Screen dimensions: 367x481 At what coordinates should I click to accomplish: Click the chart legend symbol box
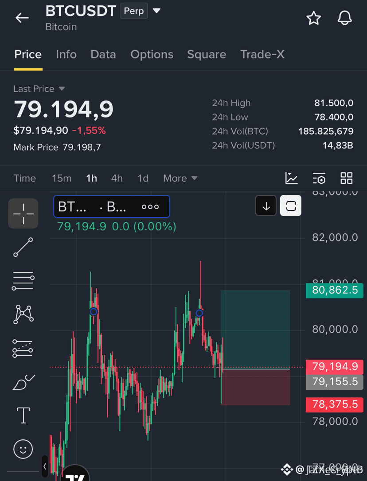pos(112,207)
